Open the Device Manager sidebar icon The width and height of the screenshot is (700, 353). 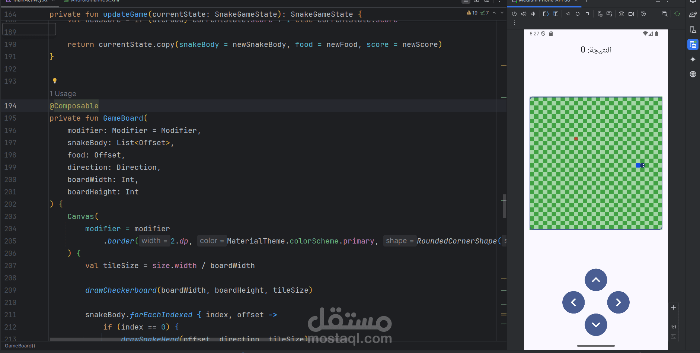click(x=693, y=29)
